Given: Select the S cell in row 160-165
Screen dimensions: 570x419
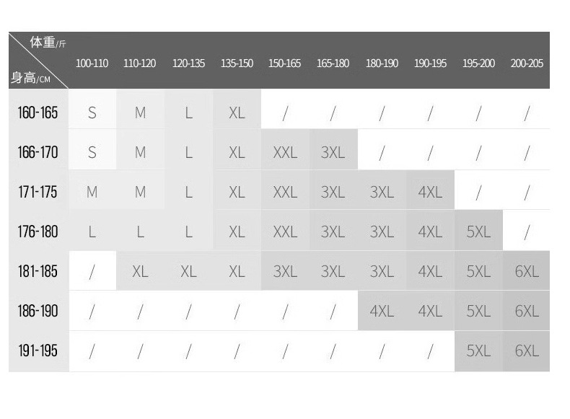Looking at the screenshot, I should (x=92, y=113).
